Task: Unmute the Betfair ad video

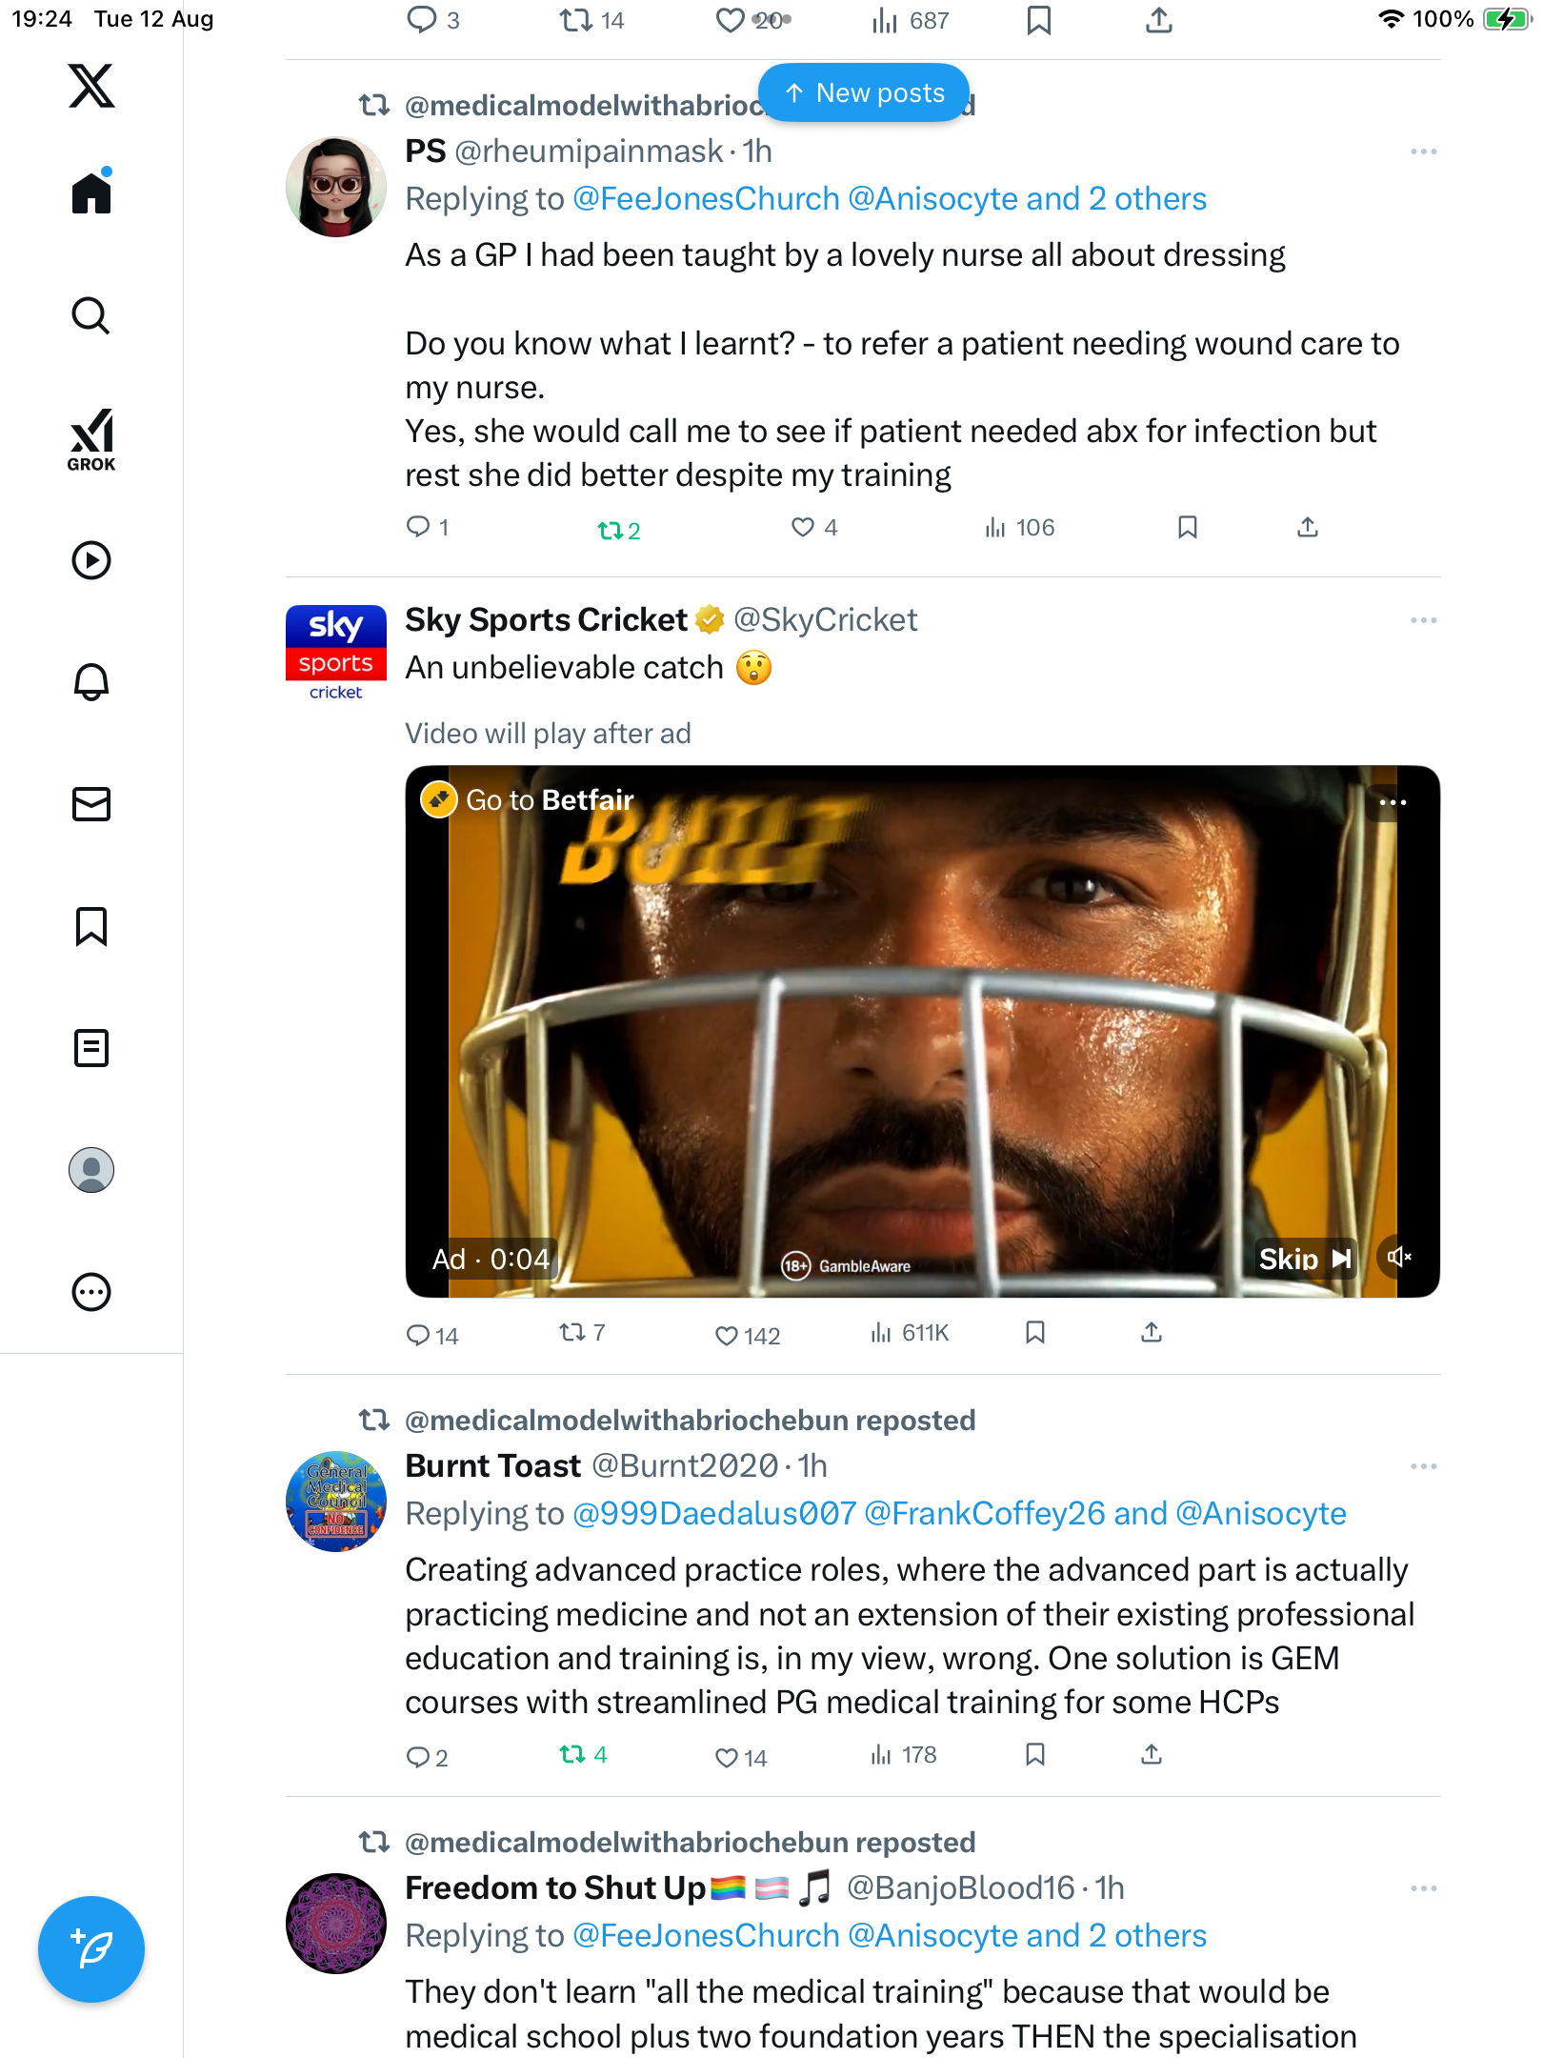Action: (1398, 1258)
